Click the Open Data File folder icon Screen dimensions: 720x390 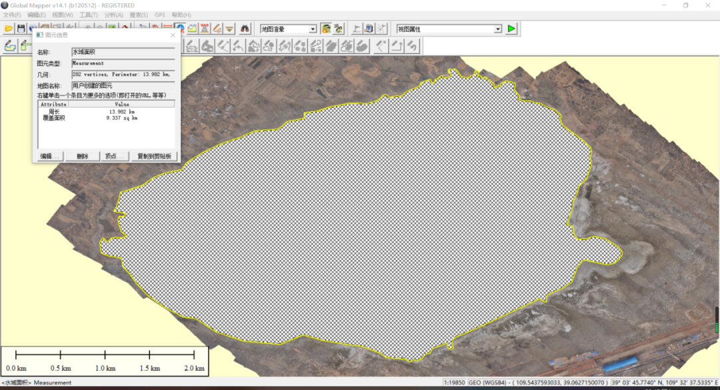[x=9, y=29]
